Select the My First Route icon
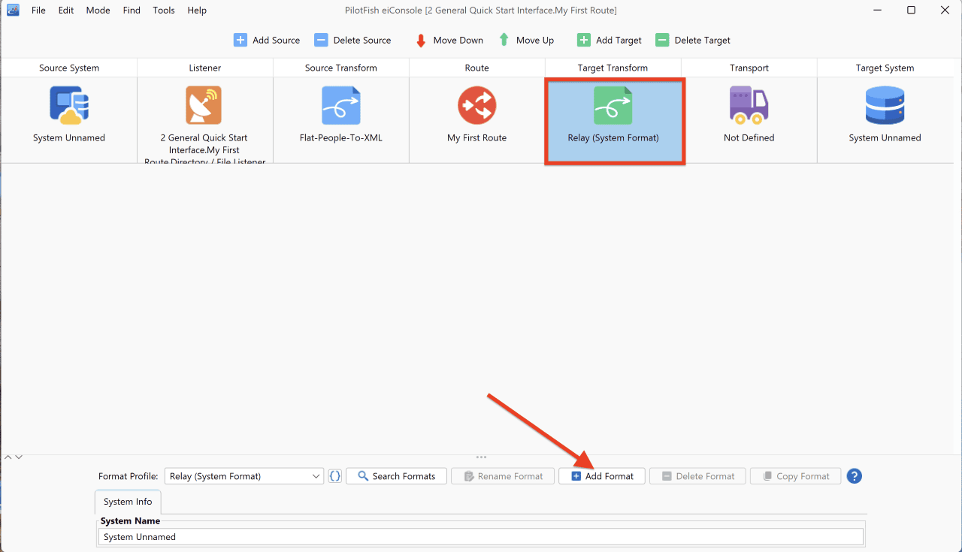 (x=477, y=105)
